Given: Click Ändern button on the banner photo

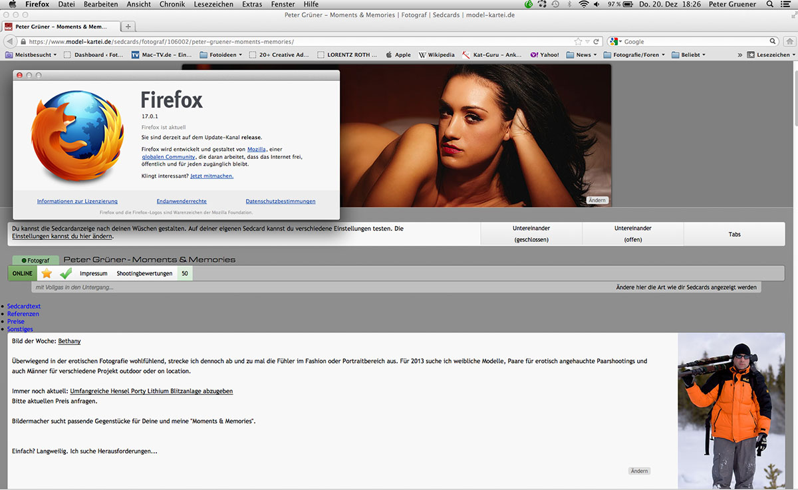Looking at the screenshot, I should (x=598, y=200).
